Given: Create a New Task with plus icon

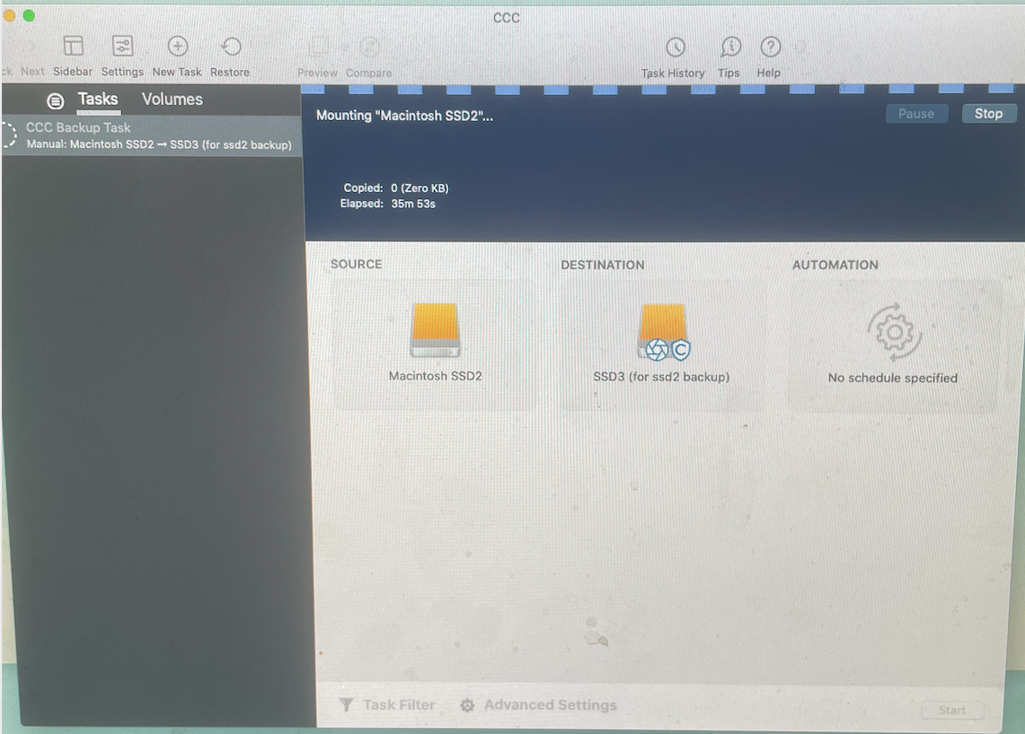Looking at the screenshot, I should [177, 47].
